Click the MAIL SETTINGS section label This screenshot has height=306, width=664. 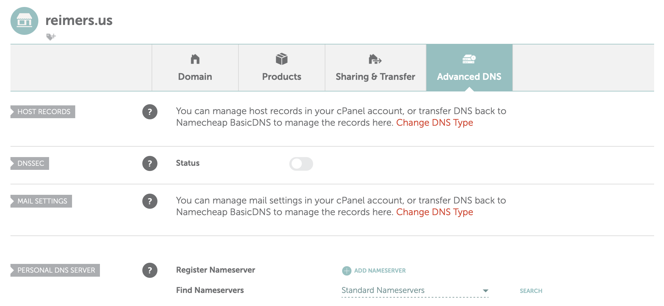pos(41,201)
